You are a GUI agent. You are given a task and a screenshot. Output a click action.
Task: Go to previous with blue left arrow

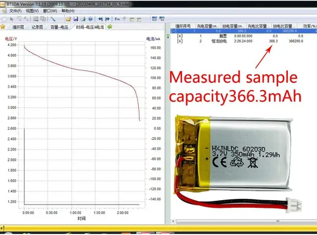tap(100, 19)
